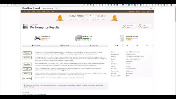Viewport: 176px width, 99px height.
Task: Click the Gaming 45% score bar
Action: pyautogui.click(x=46, y=38)
